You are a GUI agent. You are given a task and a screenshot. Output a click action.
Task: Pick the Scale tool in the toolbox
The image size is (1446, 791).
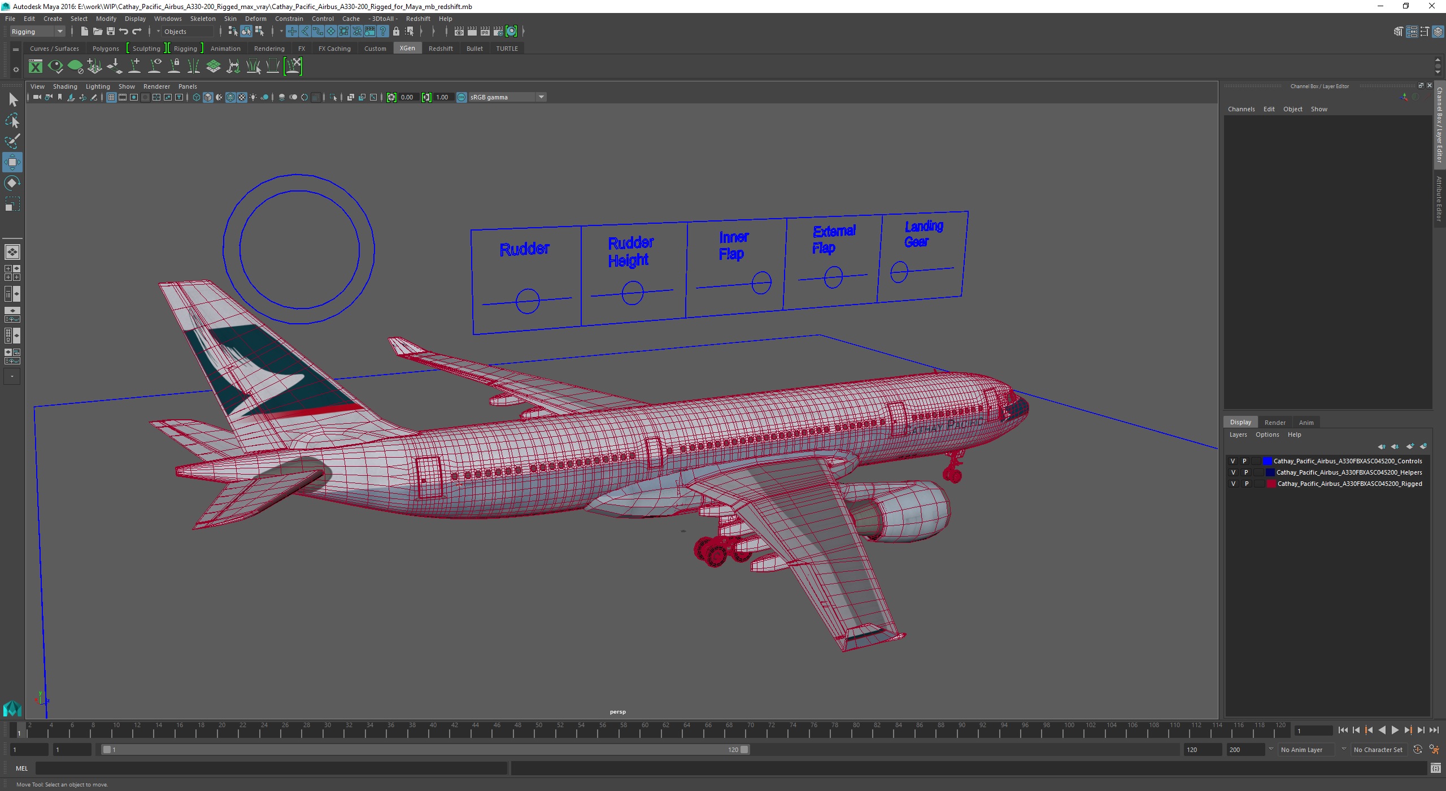12,203
